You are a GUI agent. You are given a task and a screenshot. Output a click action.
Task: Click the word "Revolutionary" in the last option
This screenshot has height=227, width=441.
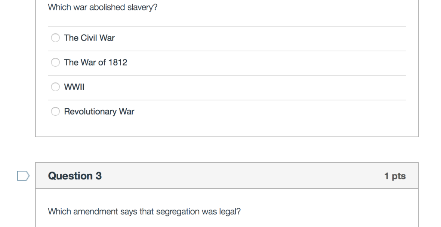[90, 112]
